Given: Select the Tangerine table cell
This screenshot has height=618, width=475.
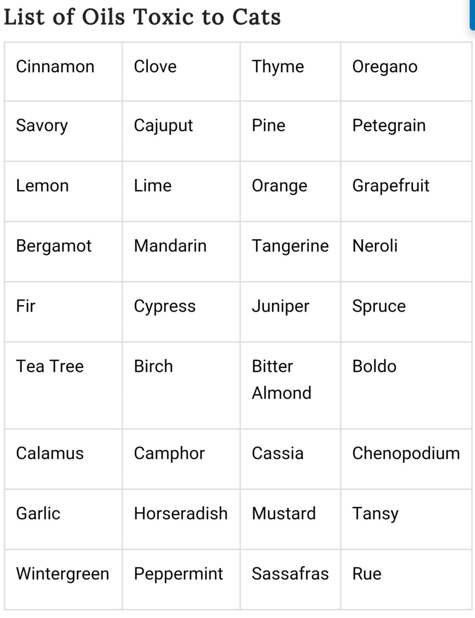Looking at the screenshot, I should tap(290, 246).
